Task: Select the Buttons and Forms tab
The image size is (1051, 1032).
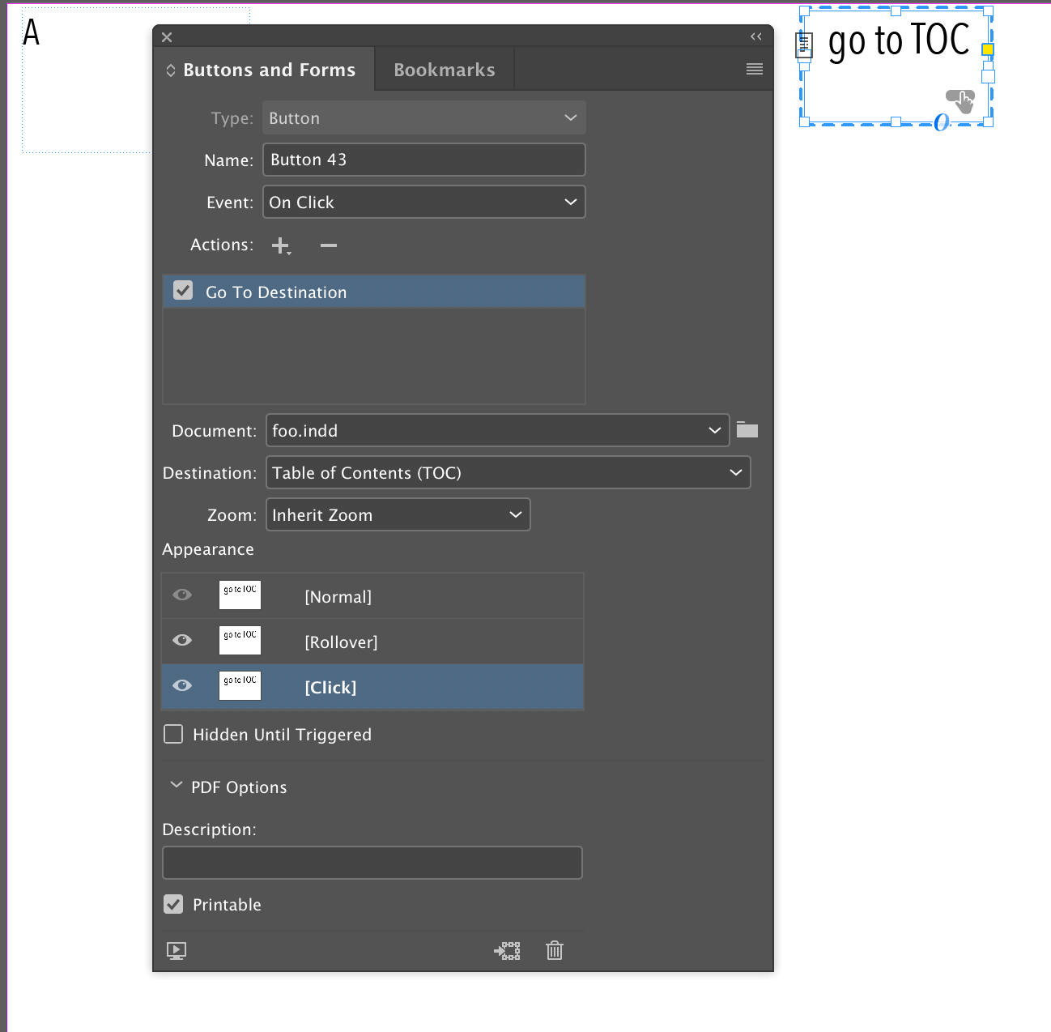Action: tap(269, 70)
